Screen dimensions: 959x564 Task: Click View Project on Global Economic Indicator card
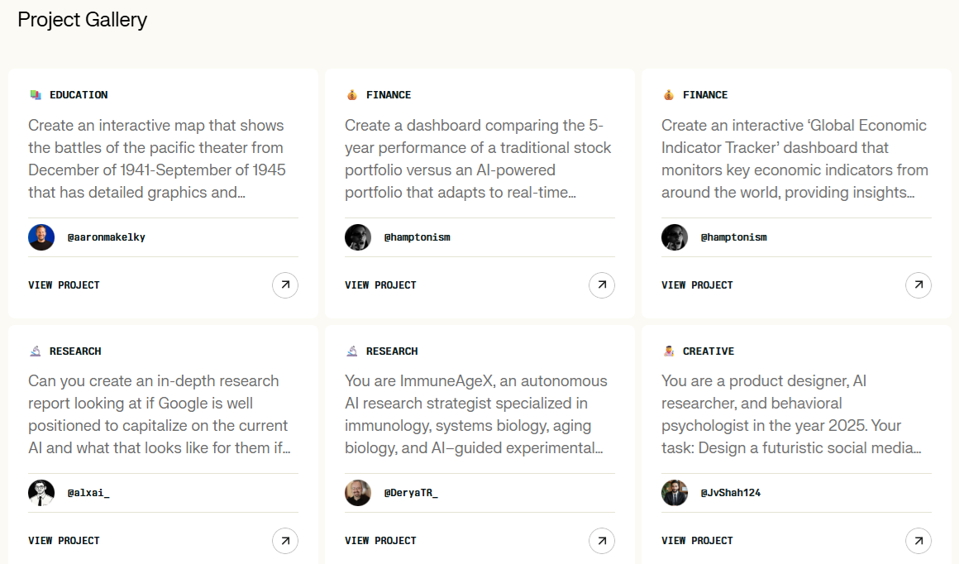click(697, 285)
